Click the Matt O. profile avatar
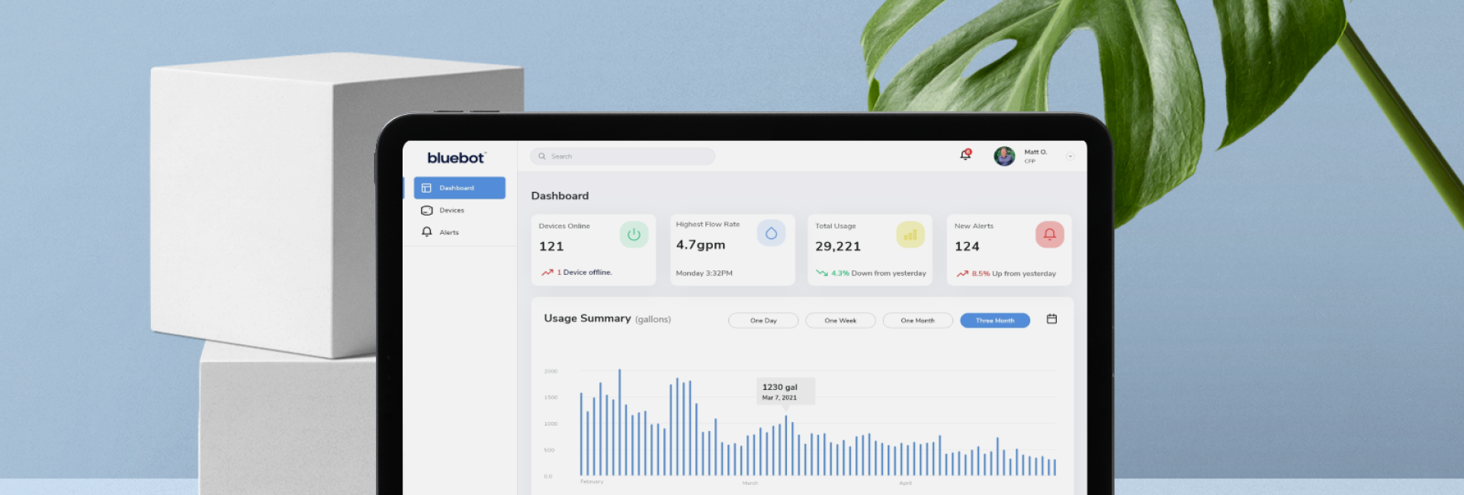 1004,156
